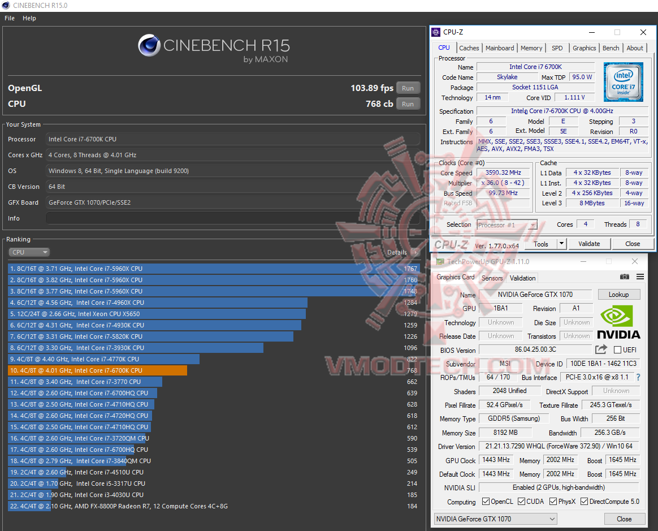Image resolution: width=658 pixels, height=531 pixels.
Task: Switch to the About tab in CPU-Z
Action: [634, 48]
